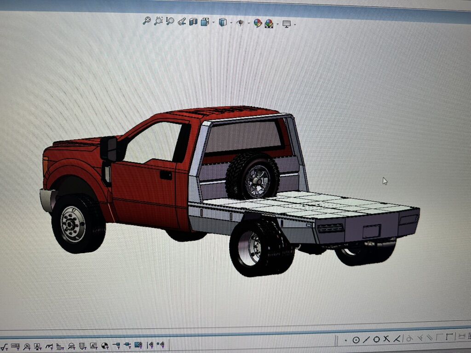The image size is (471, 353).
Task: Expand the Hide/Show Items dropdown arrow
Action: (248, 23)
